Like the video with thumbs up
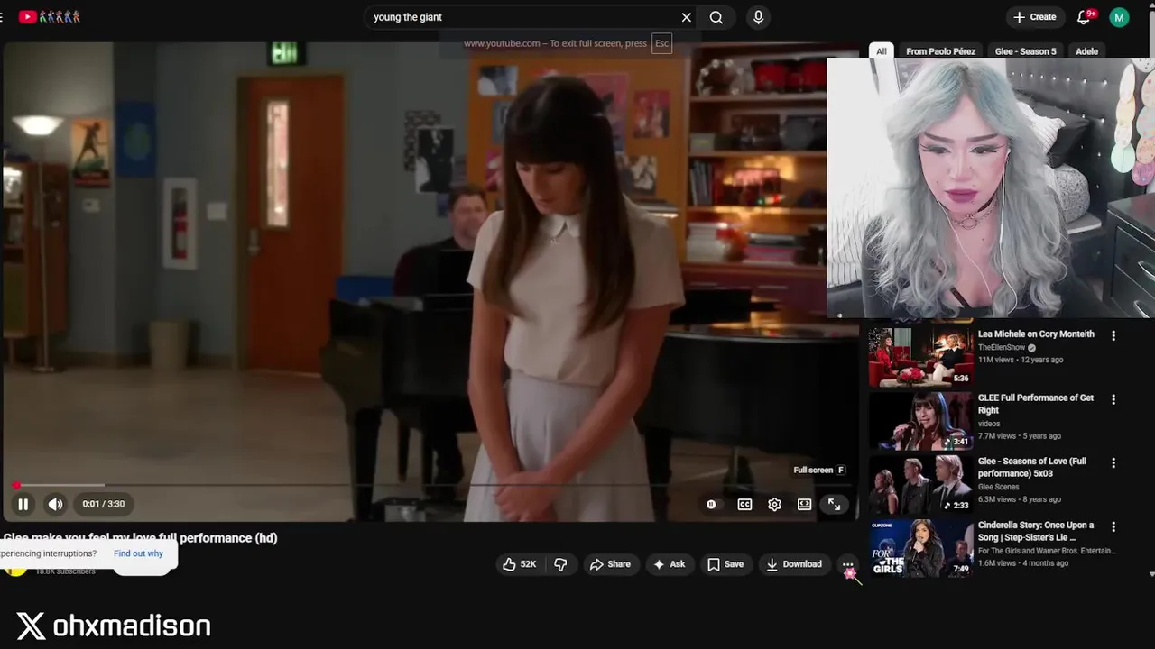The height and width of the screenshot is (649, 1155). tap(520, 564)
